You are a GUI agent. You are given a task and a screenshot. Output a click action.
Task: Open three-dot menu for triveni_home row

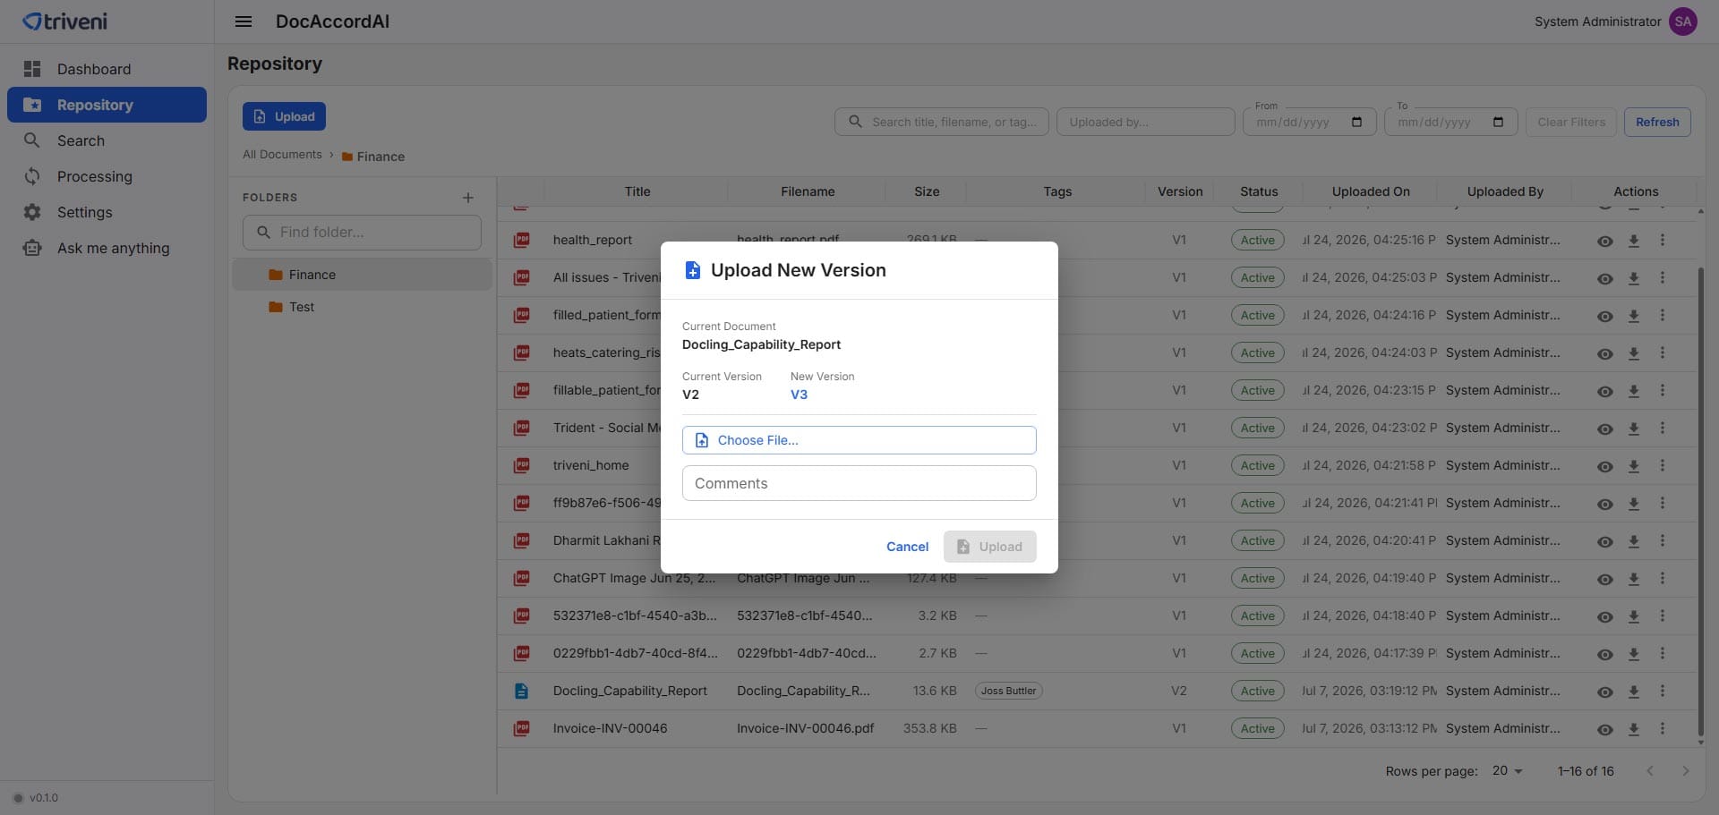pos(1663,465)
